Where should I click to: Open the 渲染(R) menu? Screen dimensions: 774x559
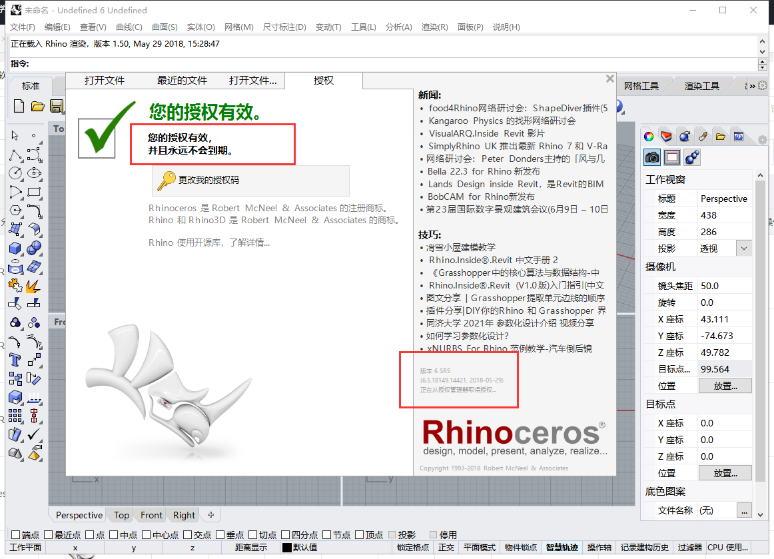click(434, 27)
